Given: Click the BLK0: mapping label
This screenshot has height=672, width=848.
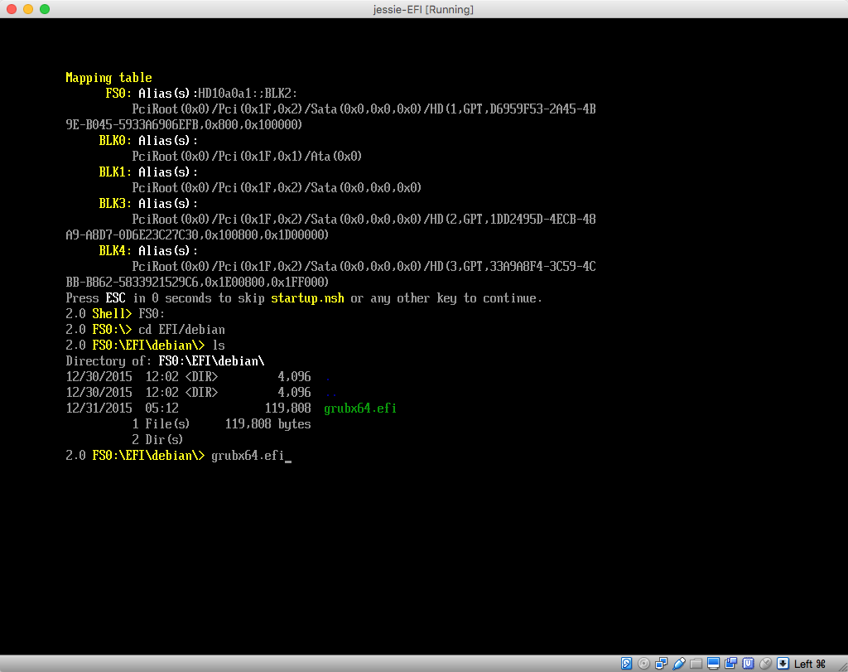Looking at the screenshot, I should click(x=115, y=141).
